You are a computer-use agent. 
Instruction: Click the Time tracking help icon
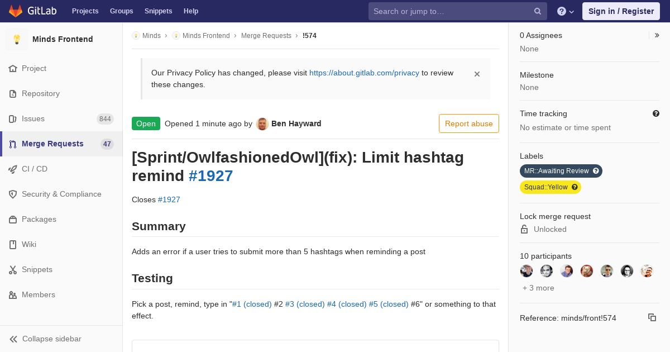656,113
